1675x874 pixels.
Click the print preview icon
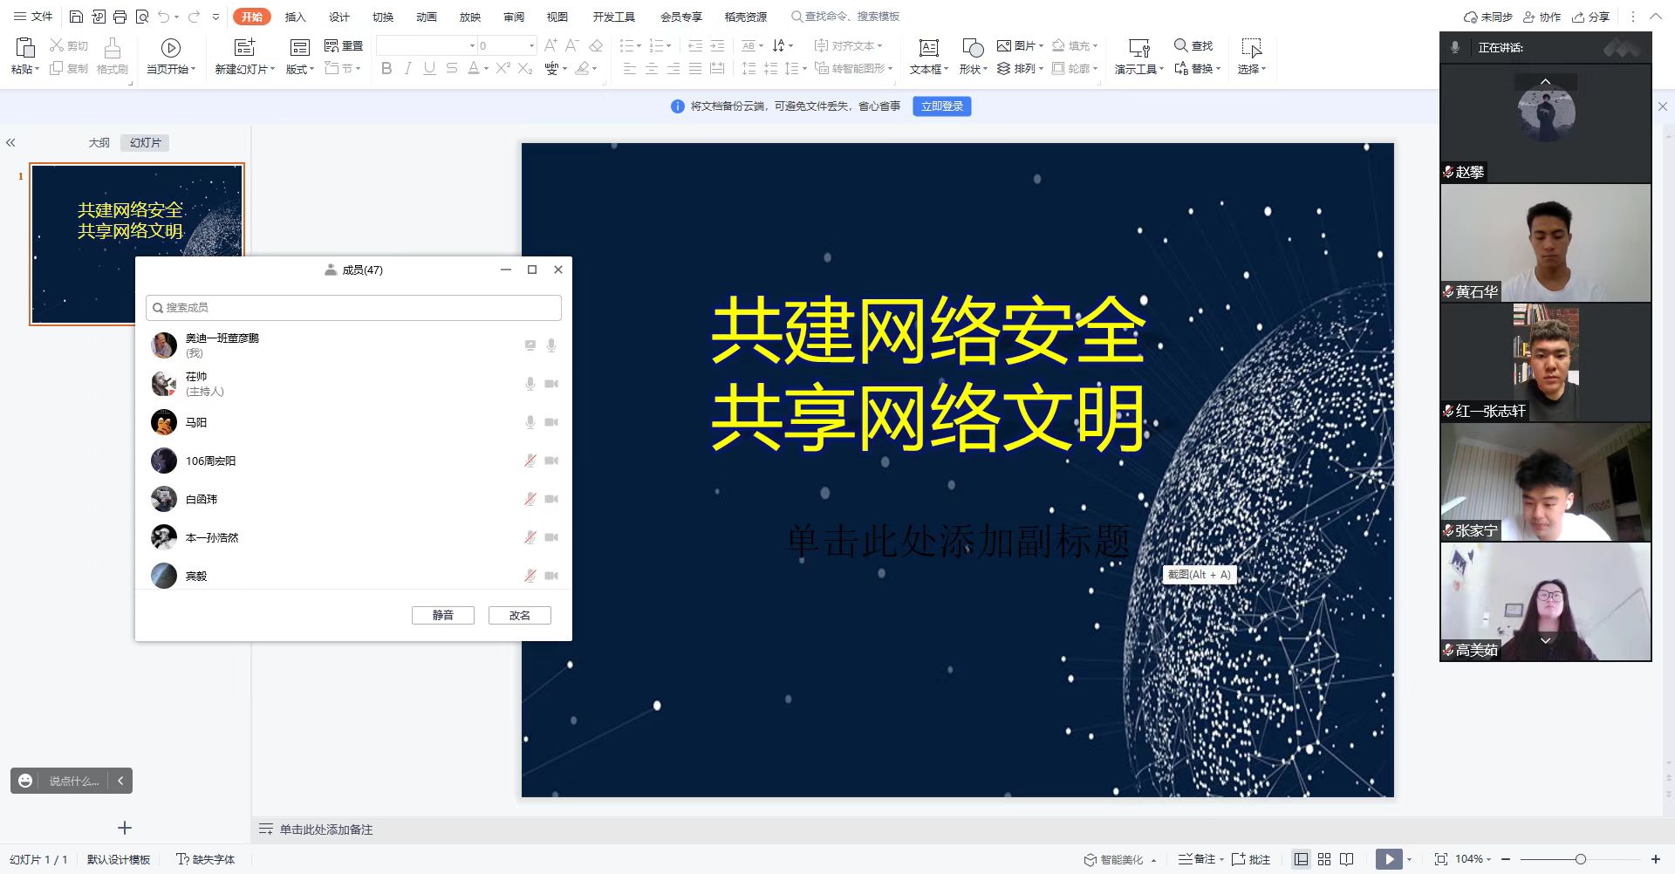tap(141, 17)
